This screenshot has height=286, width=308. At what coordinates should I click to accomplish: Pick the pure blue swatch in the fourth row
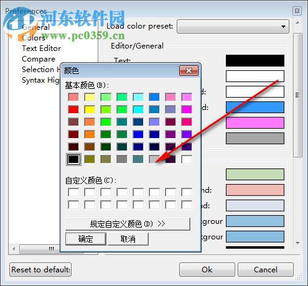[138, 134]
